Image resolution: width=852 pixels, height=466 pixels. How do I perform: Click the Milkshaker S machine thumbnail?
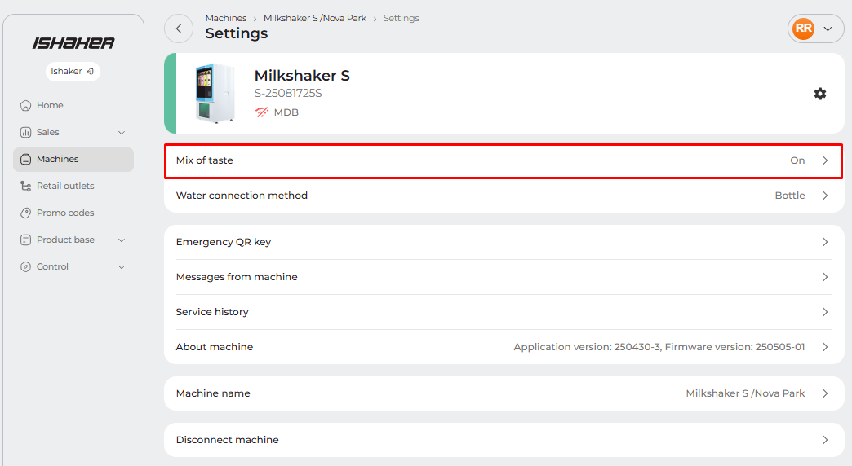pyautogui.click(x=215, y=94)
